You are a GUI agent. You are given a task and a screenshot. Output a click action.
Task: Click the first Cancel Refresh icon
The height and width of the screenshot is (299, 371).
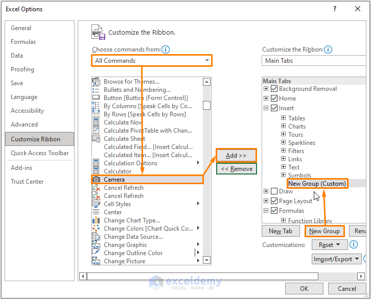(96, 188)
